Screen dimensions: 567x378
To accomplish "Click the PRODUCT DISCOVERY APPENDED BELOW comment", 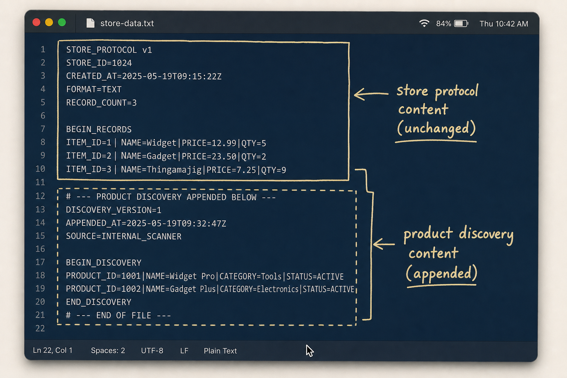I will coord(171,197).
